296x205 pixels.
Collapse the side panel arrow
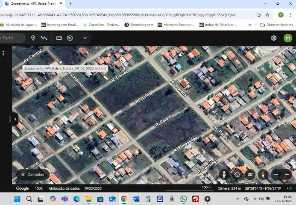(x=15, y=119)
